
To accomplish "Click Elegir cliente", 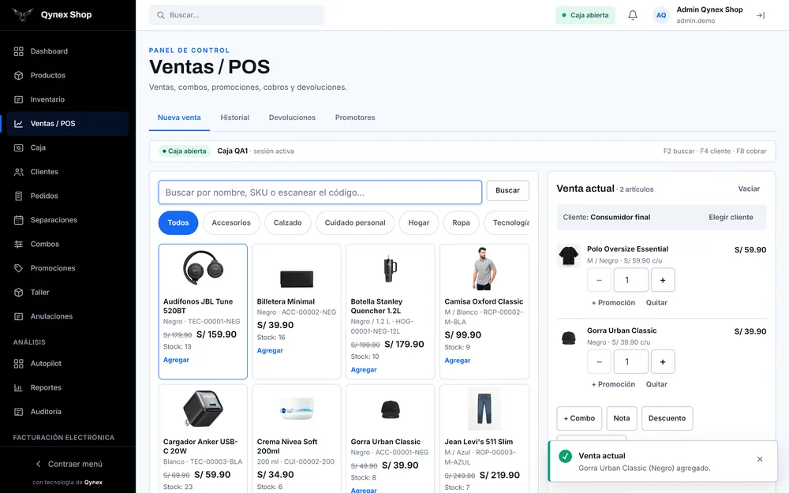I will pyautogui.click(x=731, y=218).
